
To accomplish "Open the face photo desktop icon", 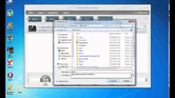I will 10,52.
